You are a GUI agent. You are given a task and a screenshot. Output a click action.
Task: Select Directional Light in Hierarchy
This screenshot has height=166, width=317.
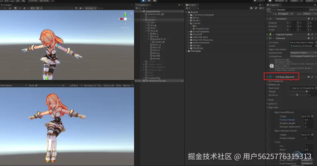click(x=156, y=14)
